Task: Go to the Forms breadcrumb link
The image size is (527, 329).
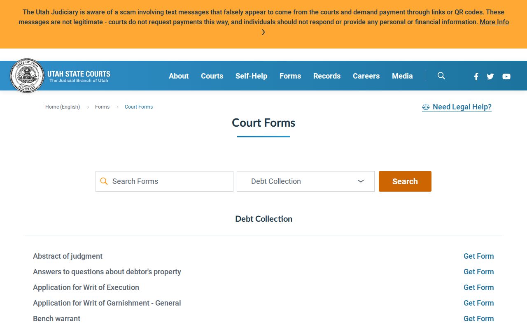Action: (x=102, y=107)
